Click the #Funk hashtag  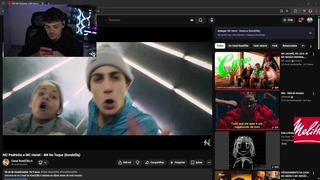tap(44, 172)
